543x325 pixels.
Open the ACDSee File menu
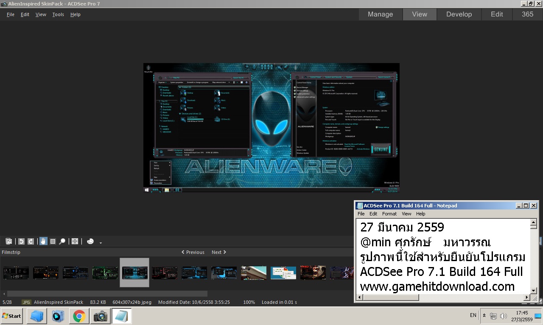[x=11, y=14]
